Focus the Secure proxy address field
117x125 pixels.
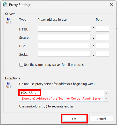pyautogui.click(x=64, y=37)
